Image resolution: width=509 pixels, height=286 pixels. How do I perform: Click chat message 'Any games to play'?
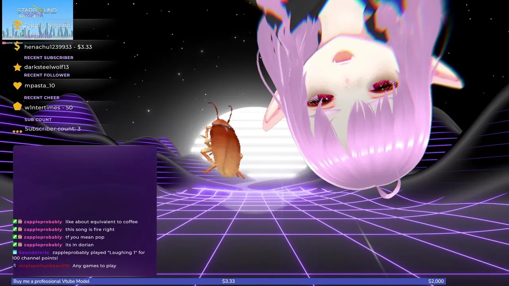94,266
